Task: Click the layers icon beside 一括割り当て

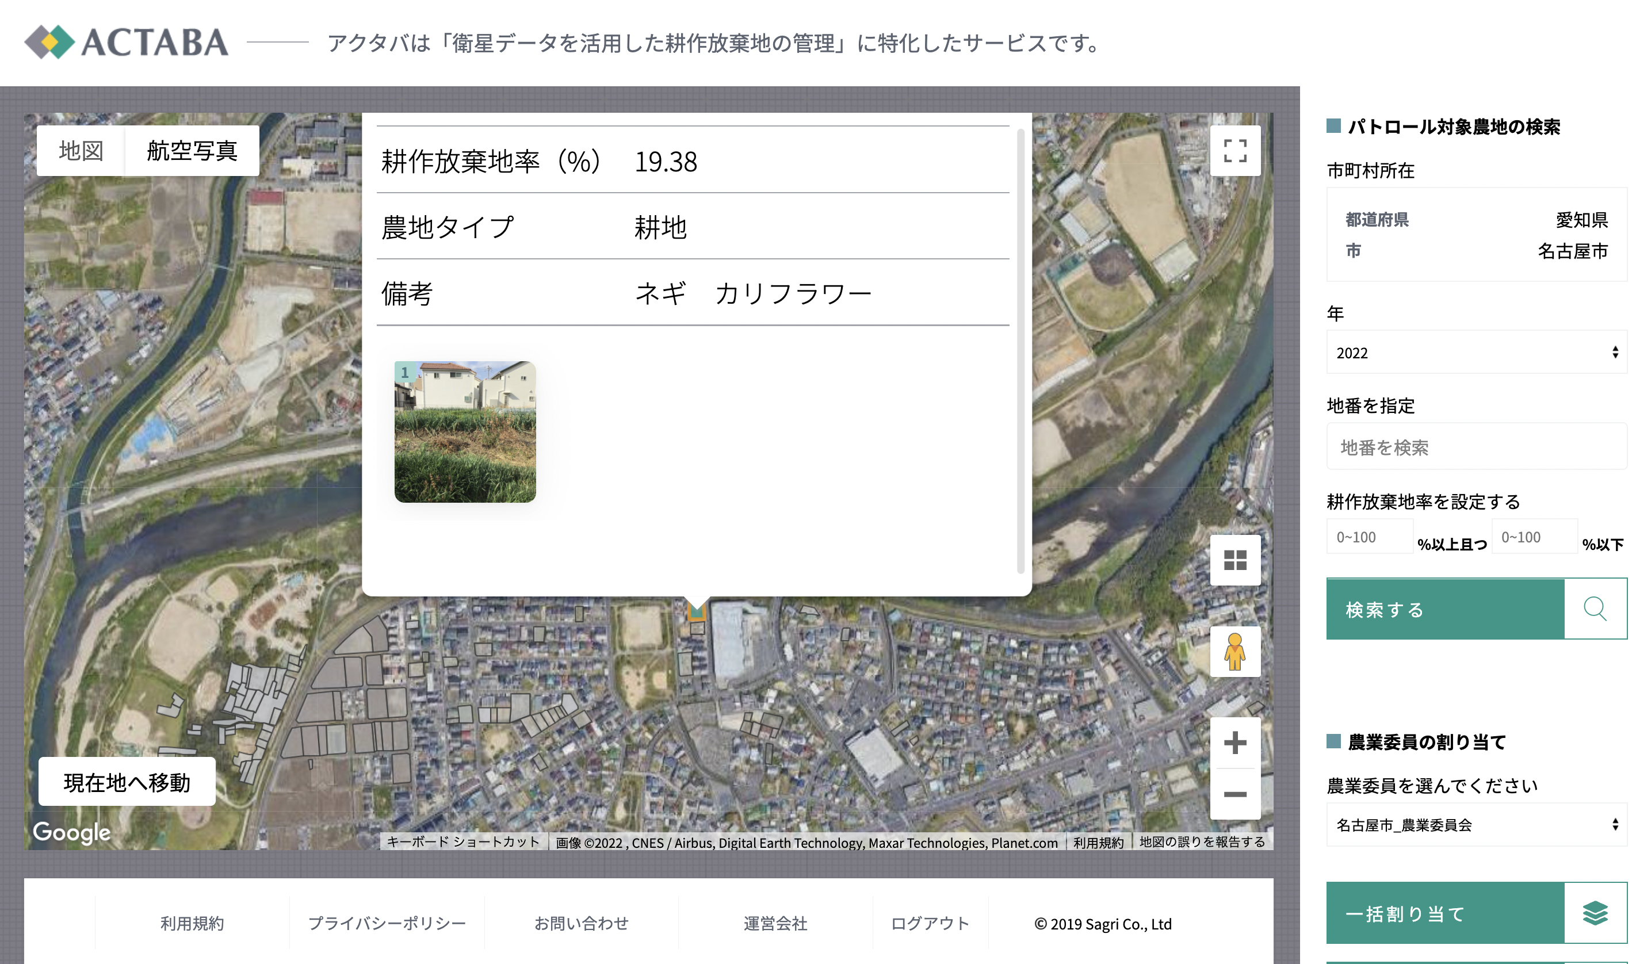Action: click(1595, 913)
